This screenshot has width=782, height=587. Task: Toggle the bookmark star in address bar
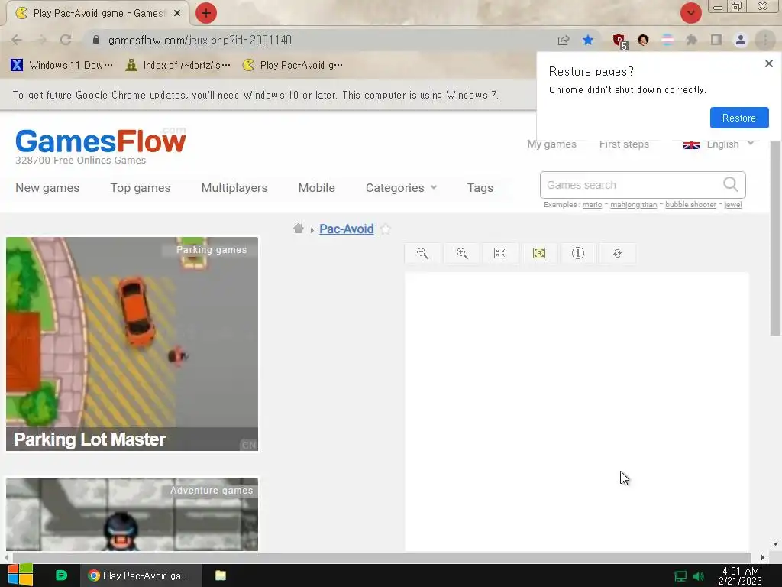(588, 40)
